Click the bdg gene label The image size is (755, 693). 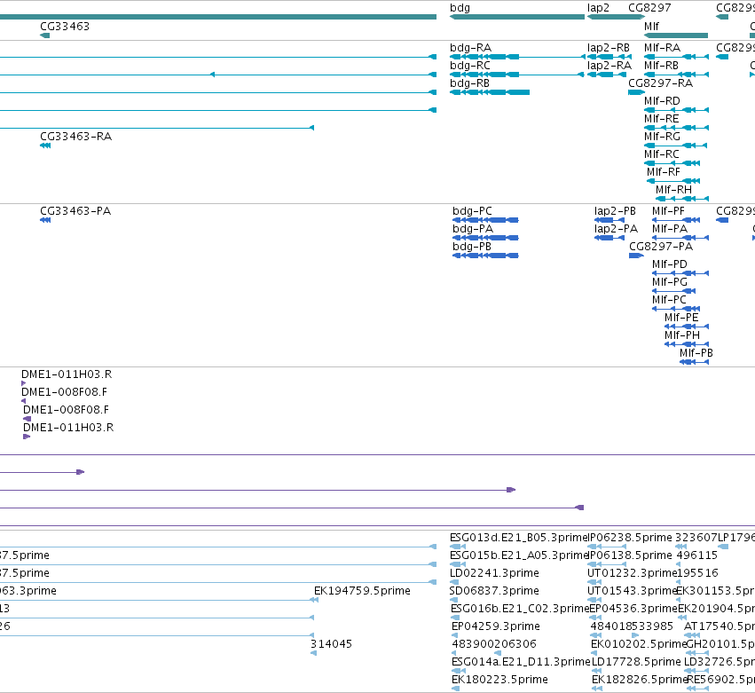coord(460,8)
